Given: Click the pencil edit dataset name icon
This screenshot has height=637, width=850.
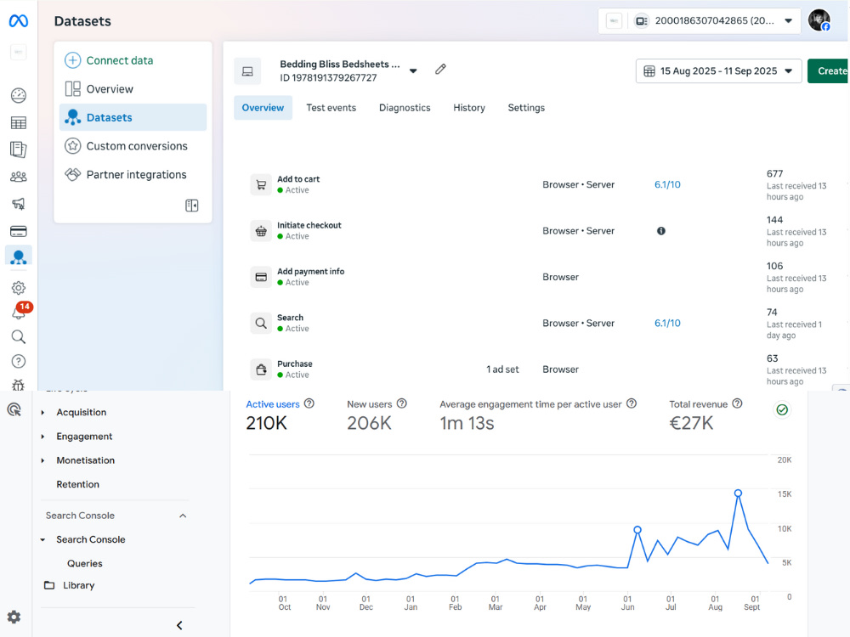Looking at the screenshot, I should click(x=440, y=70).
